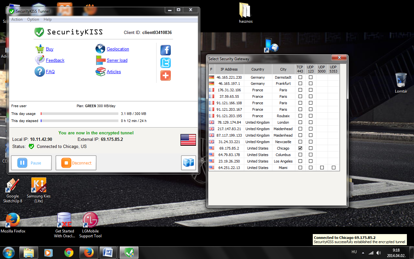Image resolution: width=414 pixels, height=259 pixels.
Task: Show hidden tray icons arrow
Action: pos(363,253)
